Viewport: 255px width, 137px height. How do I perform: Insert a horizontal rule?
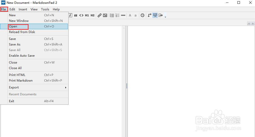tap(123, 16)
